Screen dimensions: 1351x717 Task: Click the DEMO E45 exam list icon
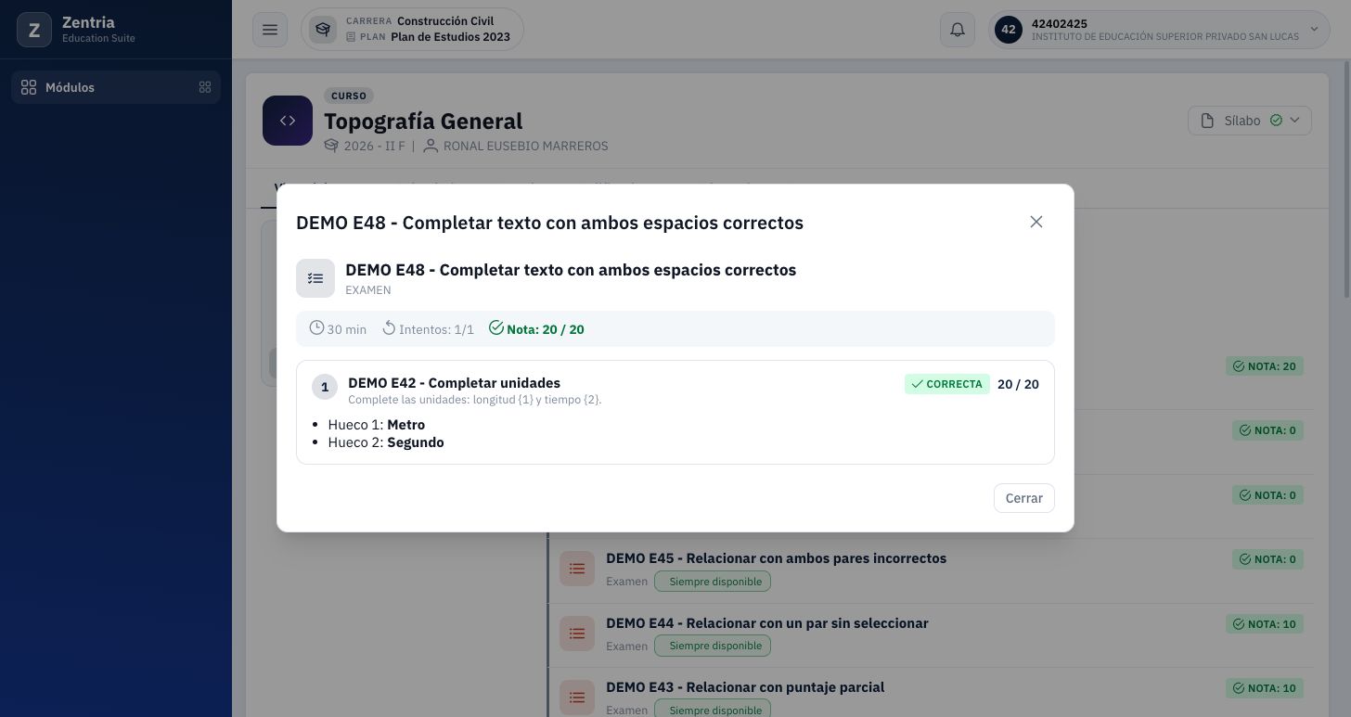click(x=577, y=569)
